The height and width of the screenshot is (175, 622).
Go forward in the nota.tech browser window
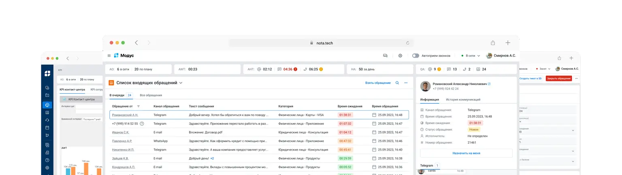click(149, 43)
